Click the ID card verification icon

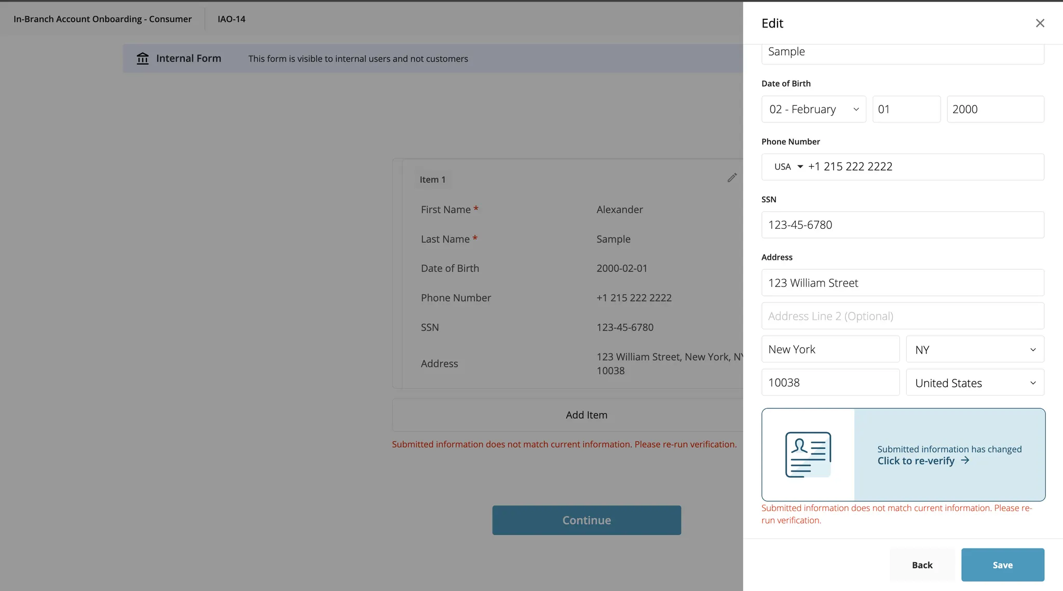point(808,455)
